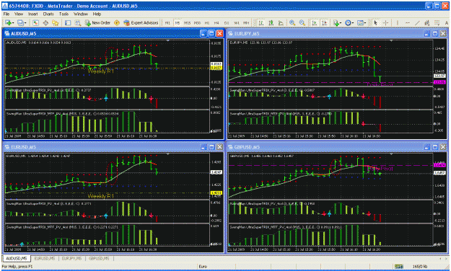The width and height of the screenshot is (451, 271).
Task: Open the View menu
Action: (x=19, y=14)
